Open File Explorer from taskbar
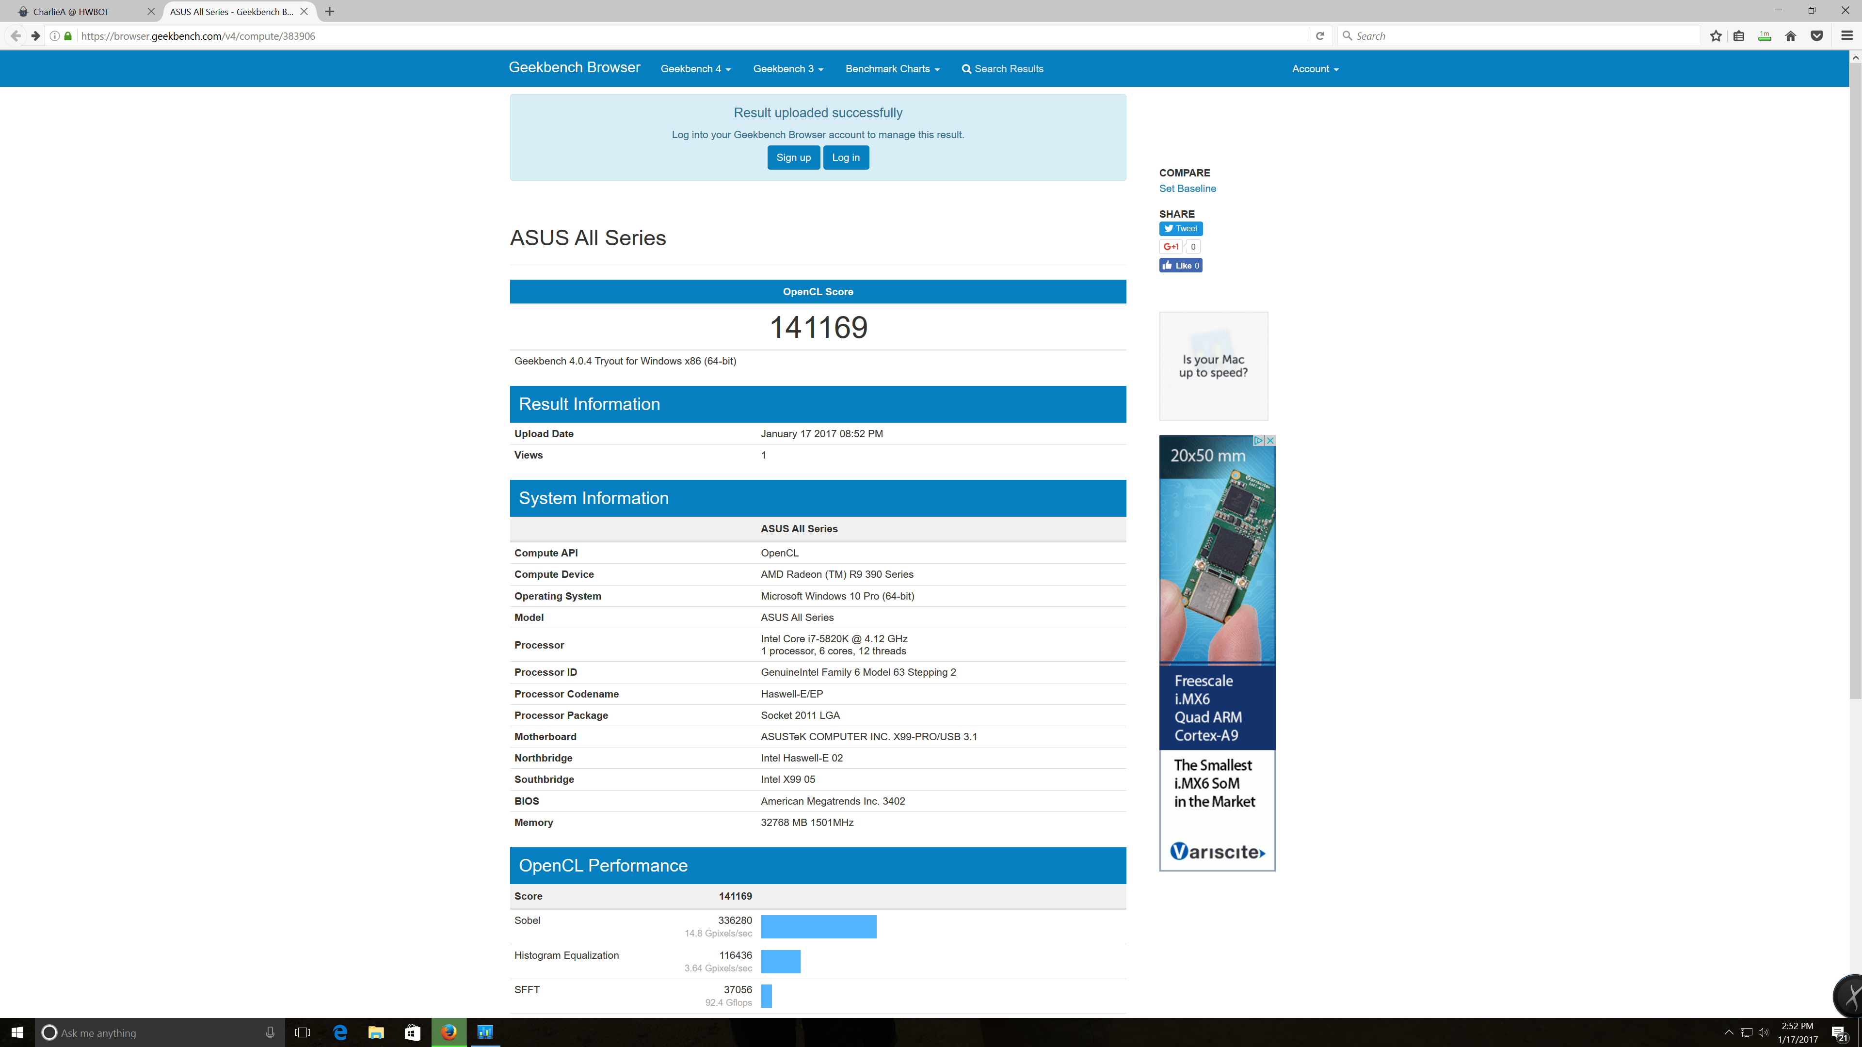The width and height of the screenshot is (1862, 1047). tap(376, 1032)
